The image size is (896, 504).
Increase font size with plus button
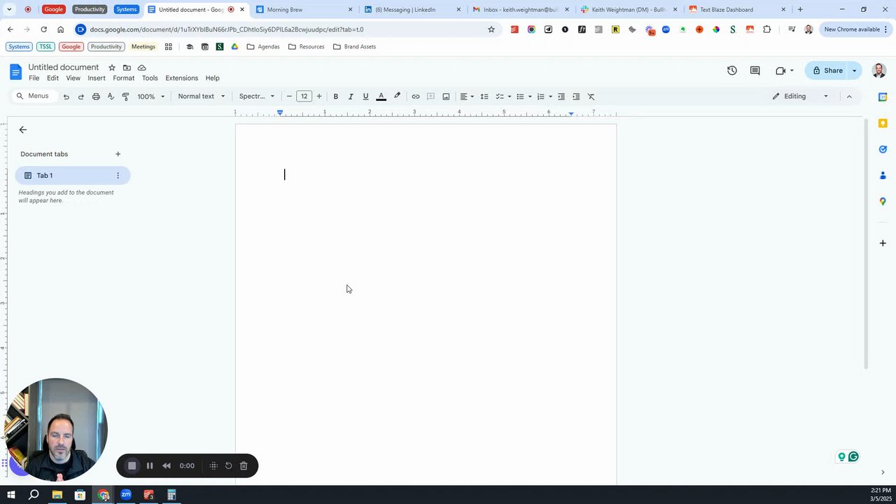tap(319, 97)
